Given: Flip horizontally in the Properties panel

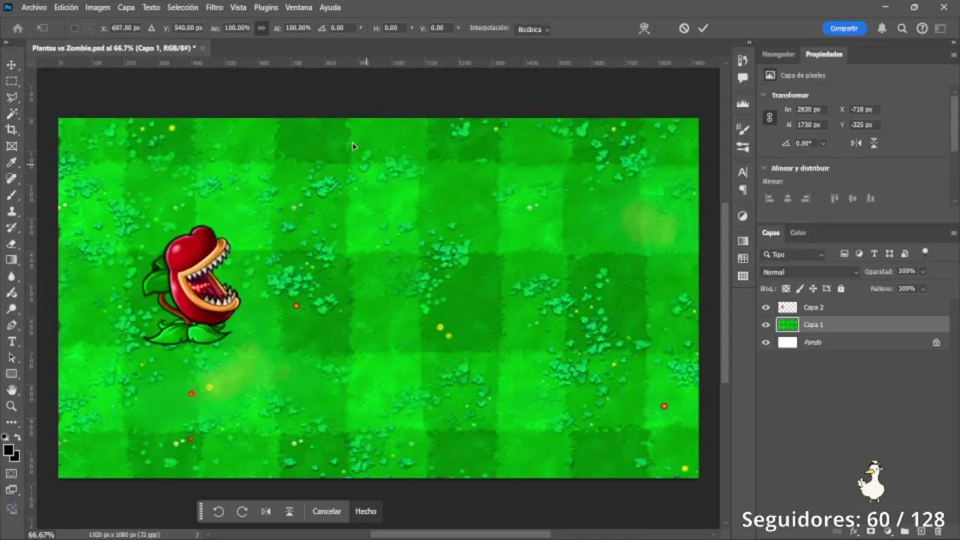Looking at the screenshot, I should click(856, 143).
